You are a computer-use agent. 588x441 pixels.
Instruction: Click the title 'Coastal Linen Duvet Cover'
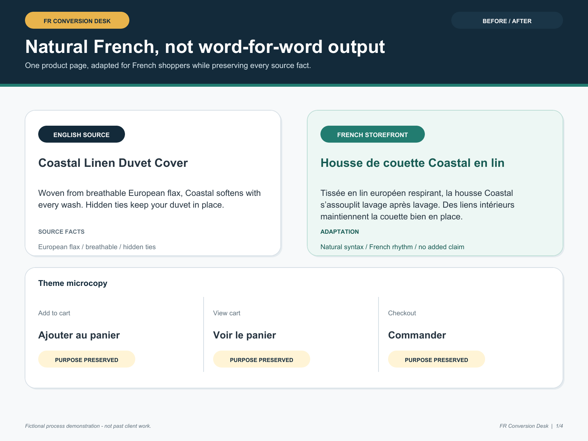click(113, 163)
